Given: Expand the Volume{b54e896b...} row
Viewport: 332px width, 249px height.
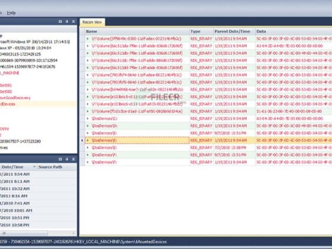Looking at the screenshot, I should point(88,90).
